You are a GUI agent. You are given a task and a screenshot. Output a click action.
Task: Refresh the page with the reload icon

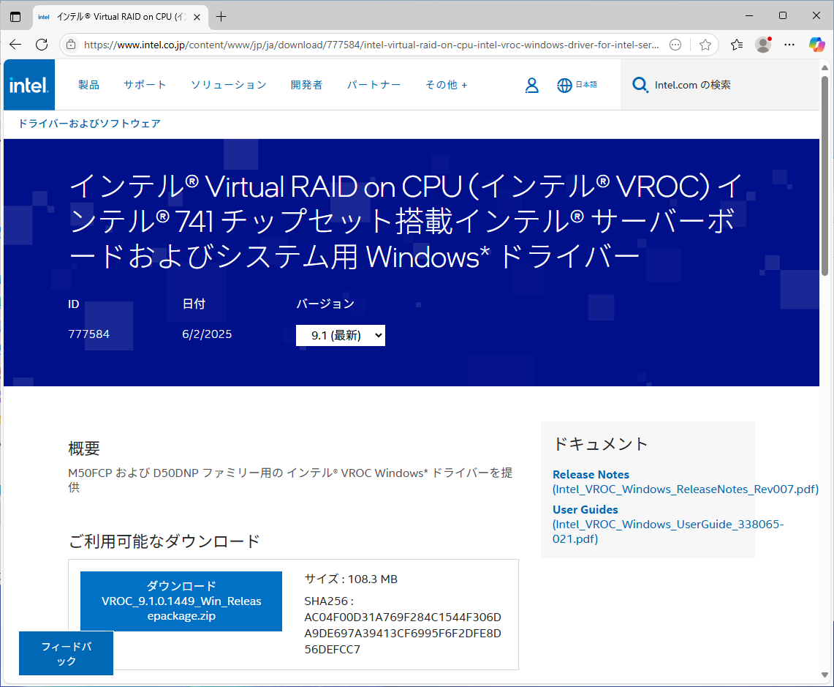click(42, 45)
